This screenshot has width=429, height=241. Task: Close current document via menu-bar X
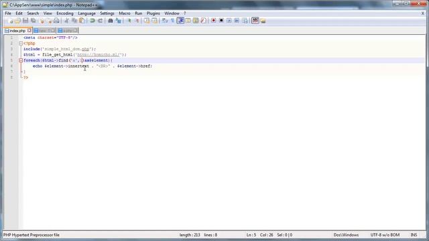pos(422,13)
